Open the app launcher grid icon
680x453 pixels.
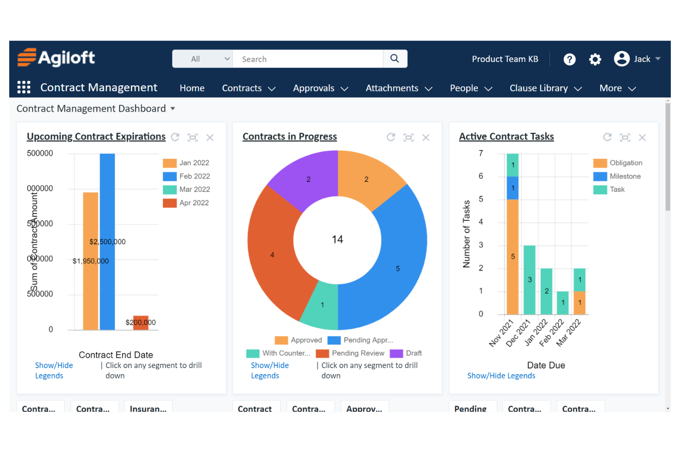(x=23, y=87)
